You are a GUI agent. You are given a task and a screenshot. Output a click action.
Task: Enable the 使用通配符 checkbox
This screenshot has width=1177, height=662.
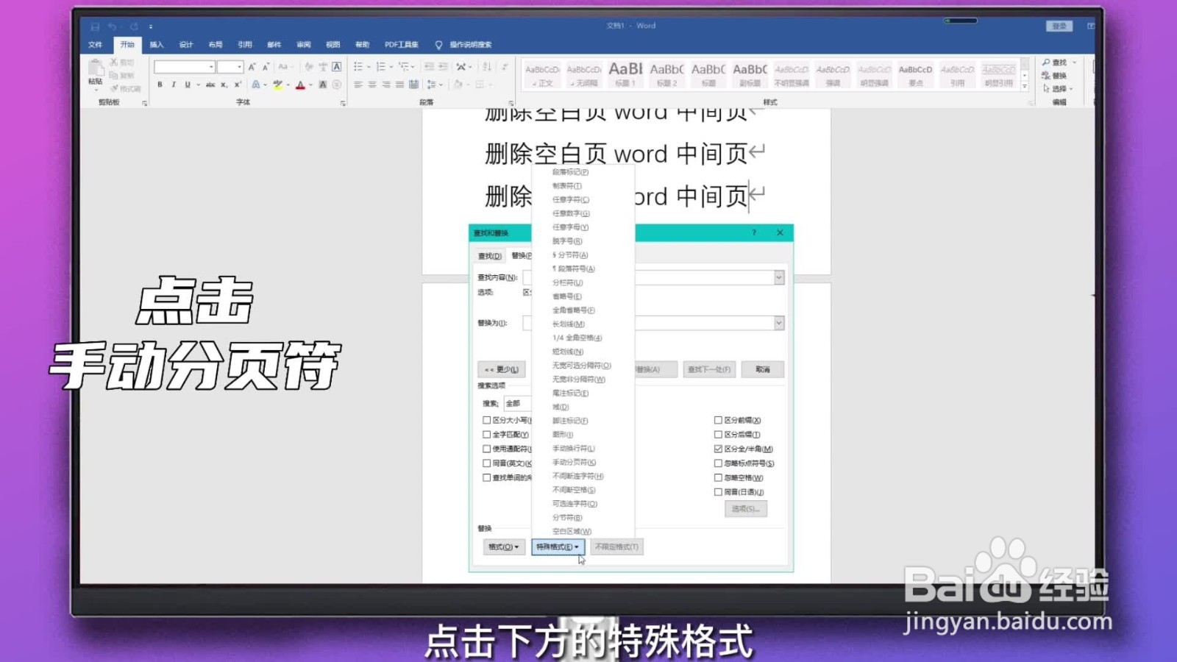point(486,449)
